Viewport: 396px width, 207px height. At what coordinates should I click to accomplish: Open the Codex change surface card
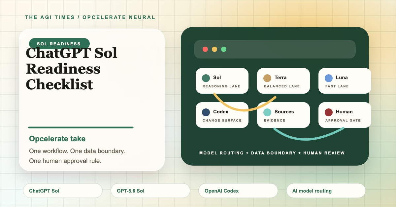click(x=222, y=115)
